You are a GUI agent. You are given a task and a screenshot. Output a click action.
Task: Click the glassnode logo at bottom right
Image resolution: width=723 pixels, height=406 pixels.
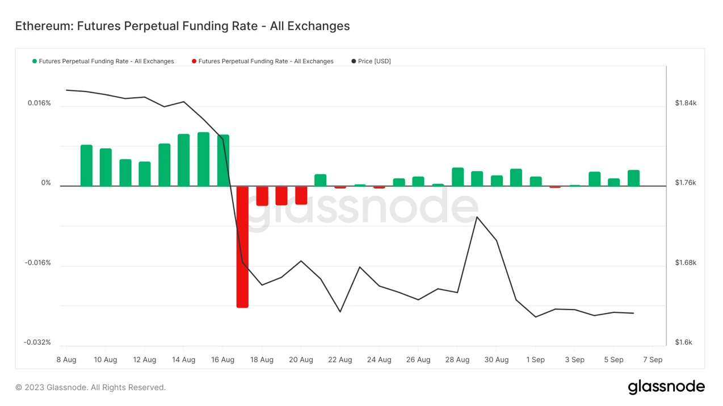(x=666, y=387)
